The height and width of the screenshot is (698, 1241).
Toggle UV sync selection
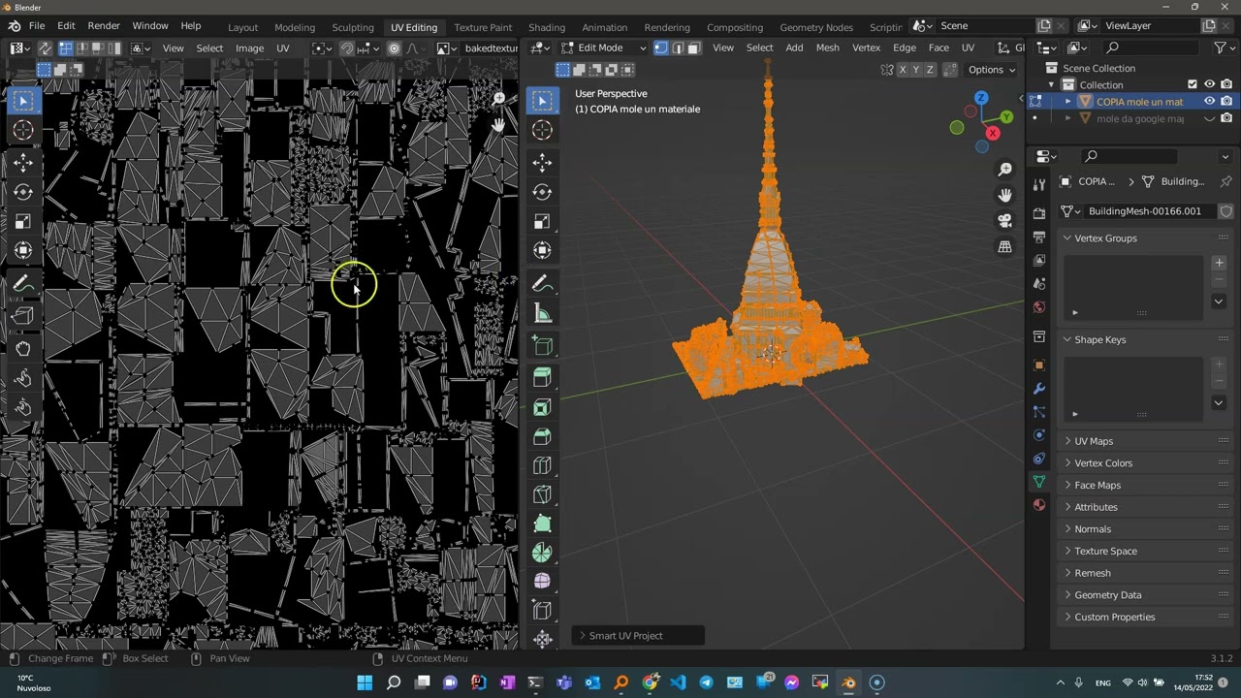(x=44, y=48)
